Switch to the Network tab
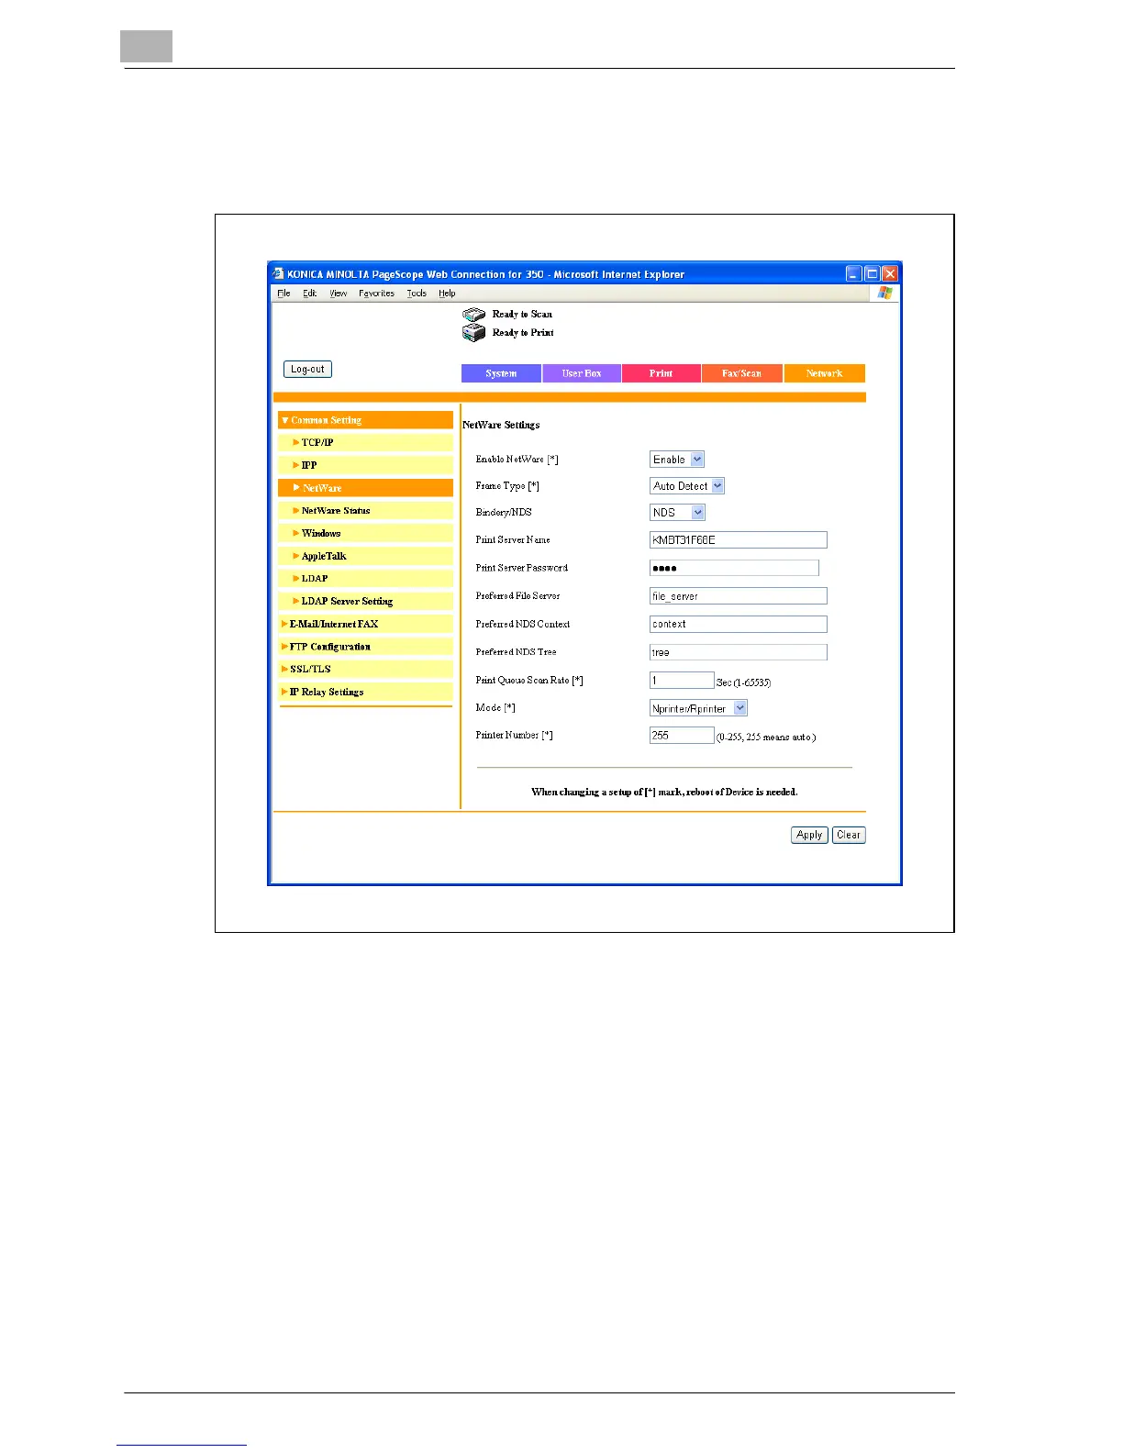 tap(825, 373)
